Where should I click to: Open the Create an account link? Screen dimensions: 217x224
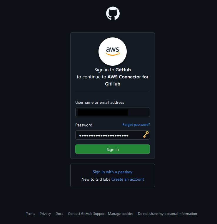pyautogui.click(x=128, y=179)
